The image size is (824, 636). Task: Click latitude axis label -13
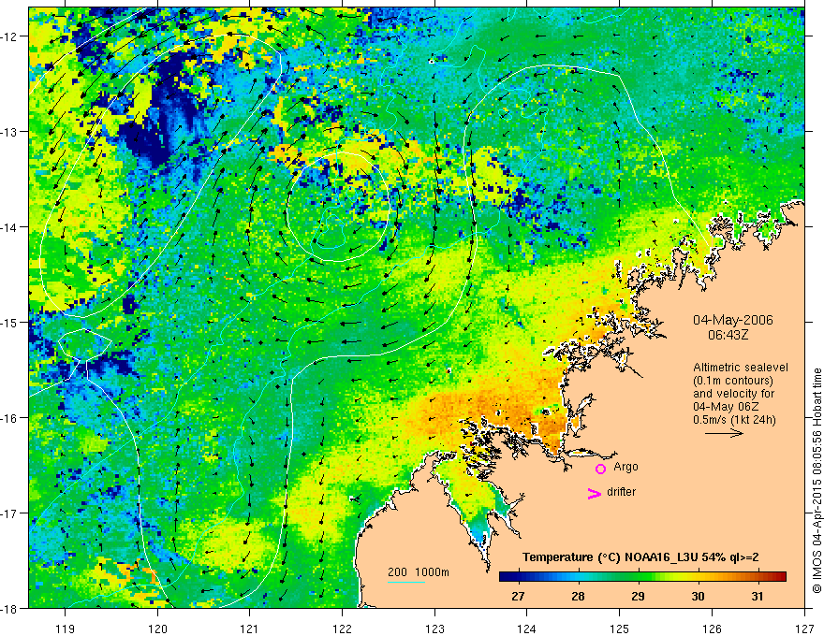tap(9, 132)
